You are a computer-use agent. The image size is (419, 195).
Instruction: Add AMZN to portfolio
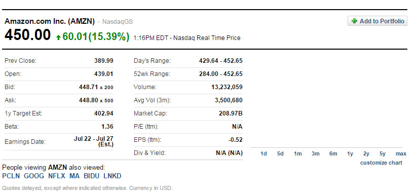point(377,21)
